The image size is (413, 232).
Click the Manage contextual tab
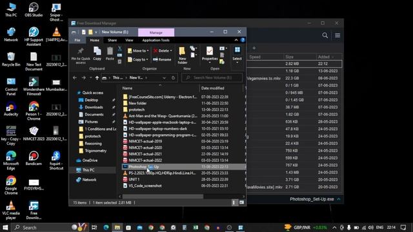pyautogui.click(x=156, y=33)
